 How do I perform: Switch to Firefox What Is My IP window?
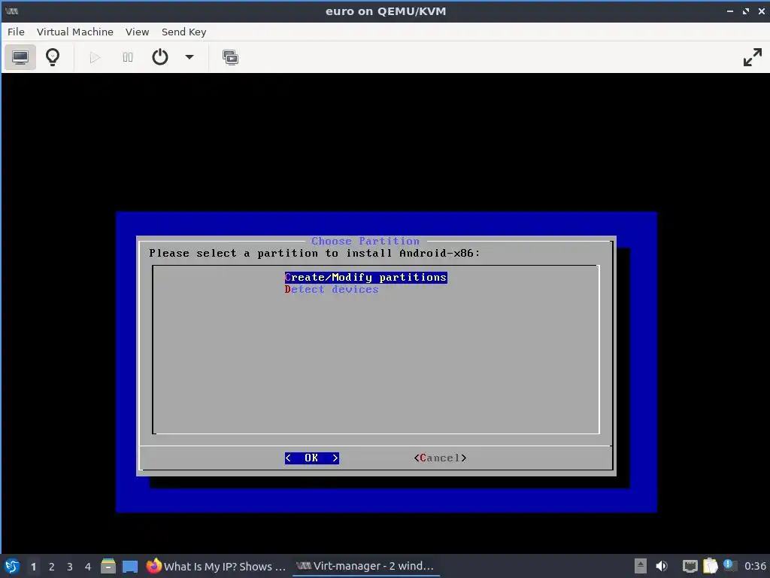click(216, 566)
